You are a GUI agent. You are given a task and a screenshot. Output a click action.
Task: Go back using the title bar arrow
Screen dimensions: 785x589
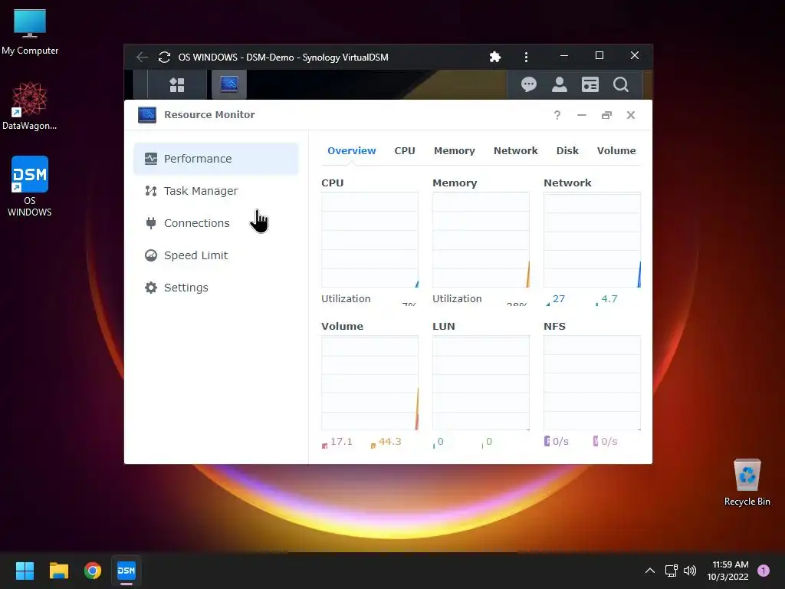coord(142,57)
